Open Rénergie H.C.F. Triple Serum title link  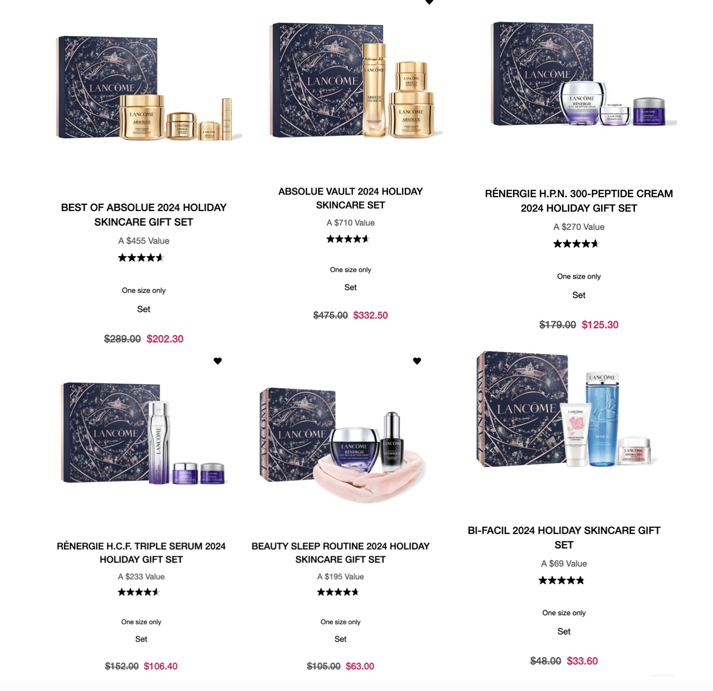[x=141, y=553]
